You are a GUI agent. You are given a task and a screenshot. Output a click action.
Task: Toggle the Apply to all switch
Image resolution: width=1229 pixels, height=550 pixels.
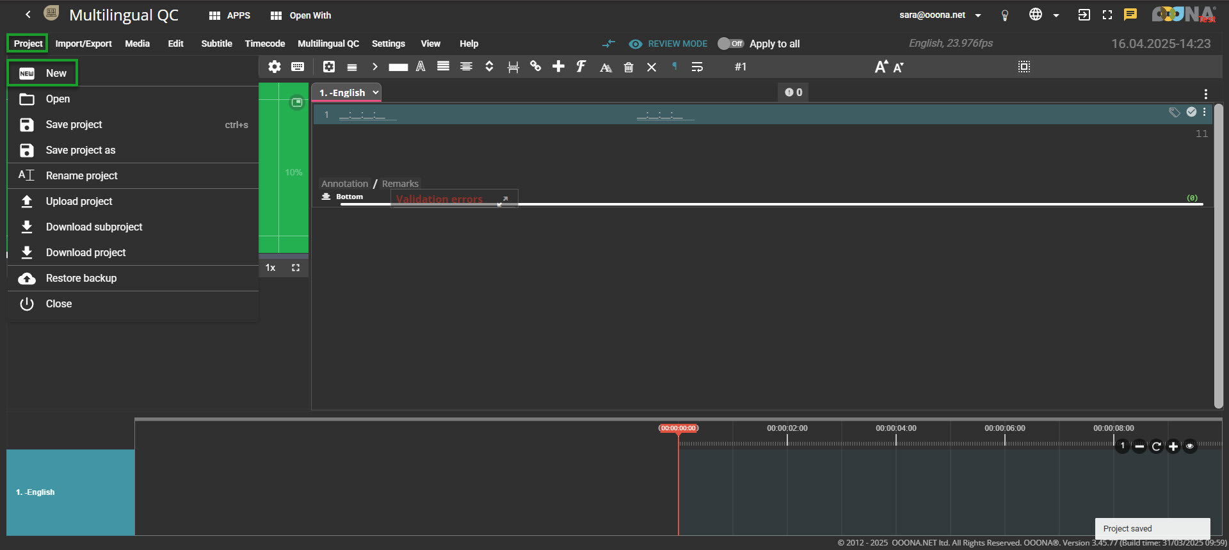click(x=730, y=44)
